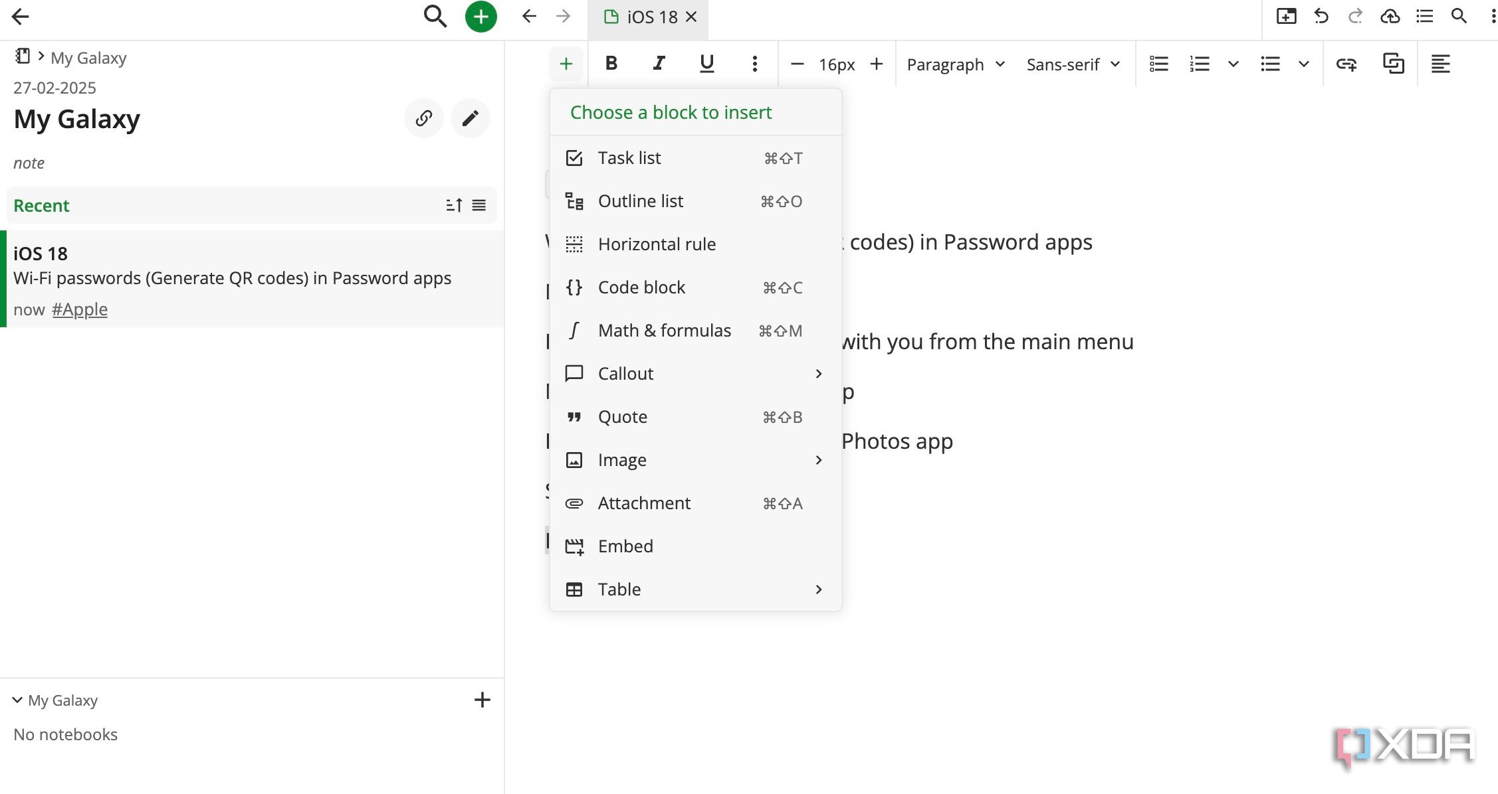This screenshot has height=794, width=1498.
Task: Click the cloud sync upload icon
Action: pyautogui.click(x=1390, y=16)
